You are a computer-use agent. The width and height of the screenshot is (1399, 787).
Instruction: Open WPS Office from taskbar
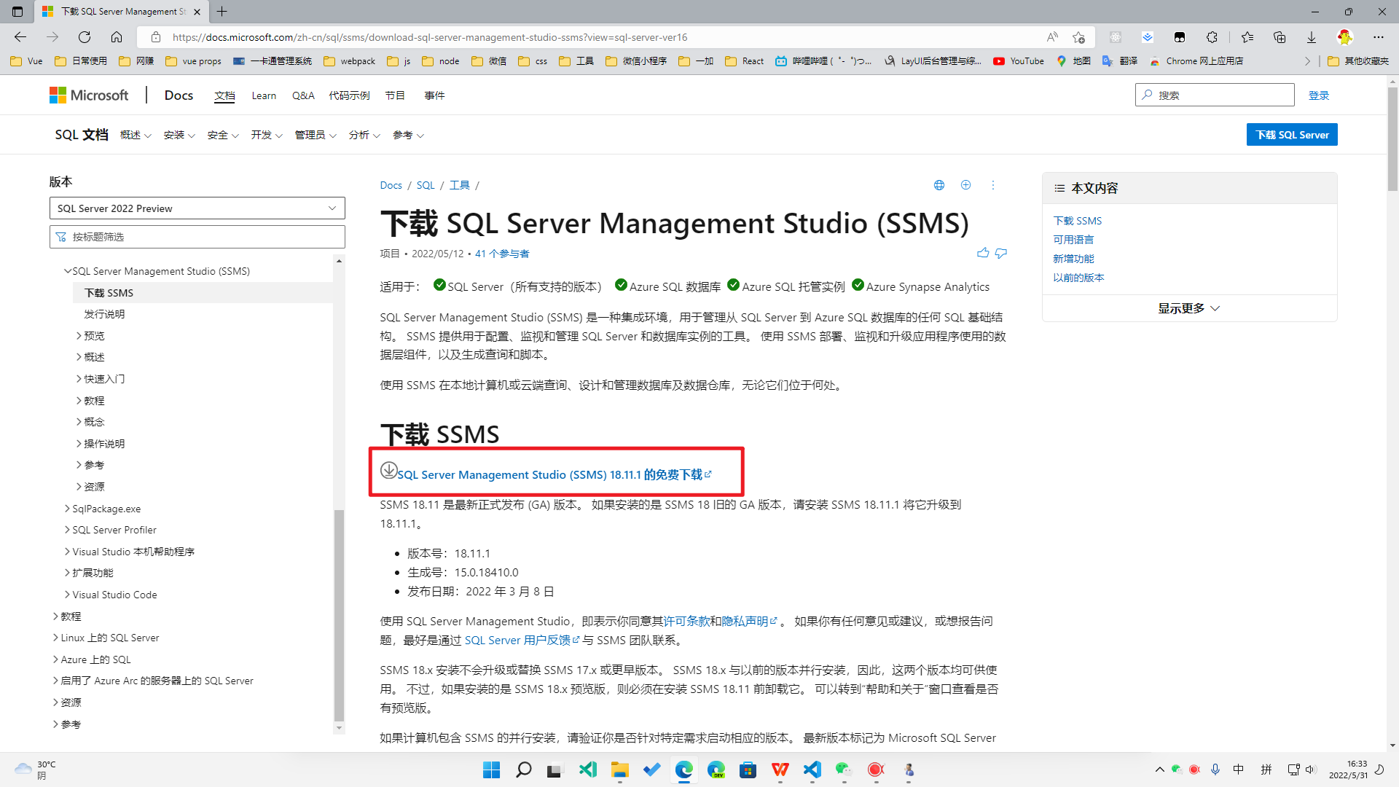point(780,770)
